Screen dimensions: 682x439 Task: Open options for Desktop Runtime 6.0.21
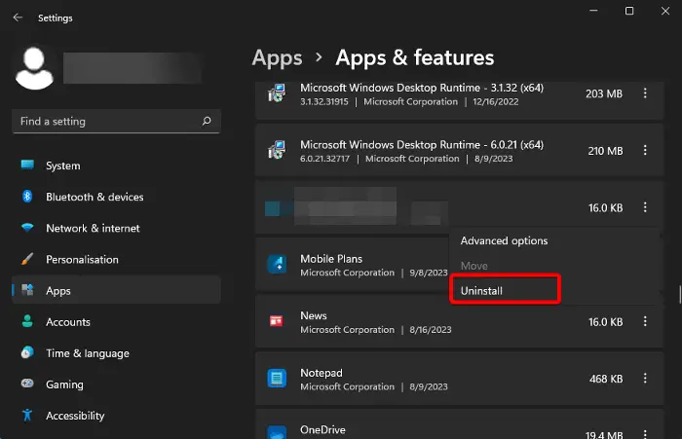645,151
